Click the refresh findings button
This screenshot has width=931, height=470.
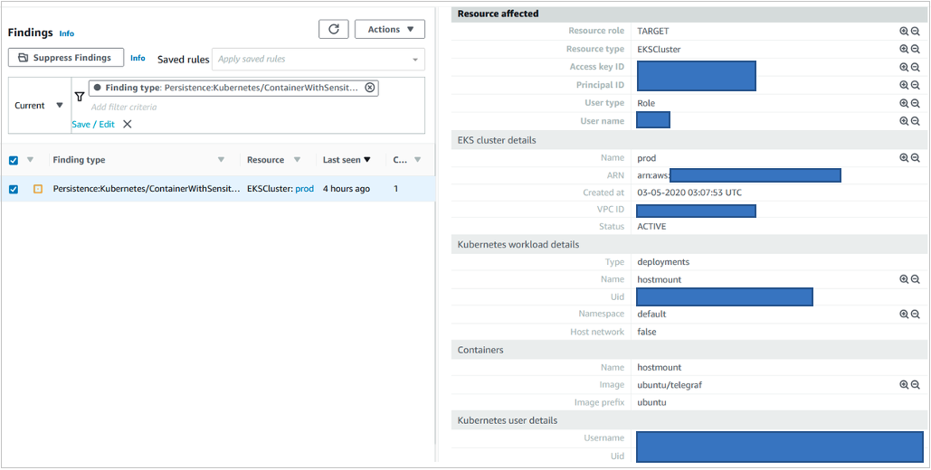coord(333,30)
